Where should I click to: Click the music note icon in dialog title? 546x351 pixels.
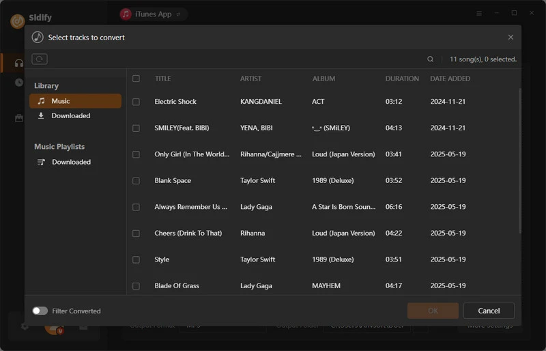[x=38, y=38]
